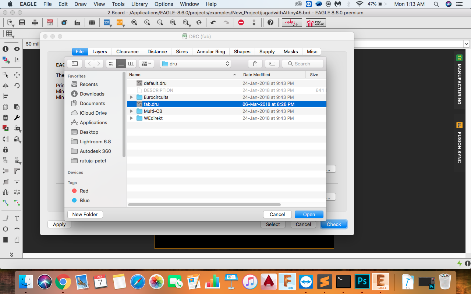Select the Show eye tool icon
Screen dimensions: 471x294
click(17, 49)
